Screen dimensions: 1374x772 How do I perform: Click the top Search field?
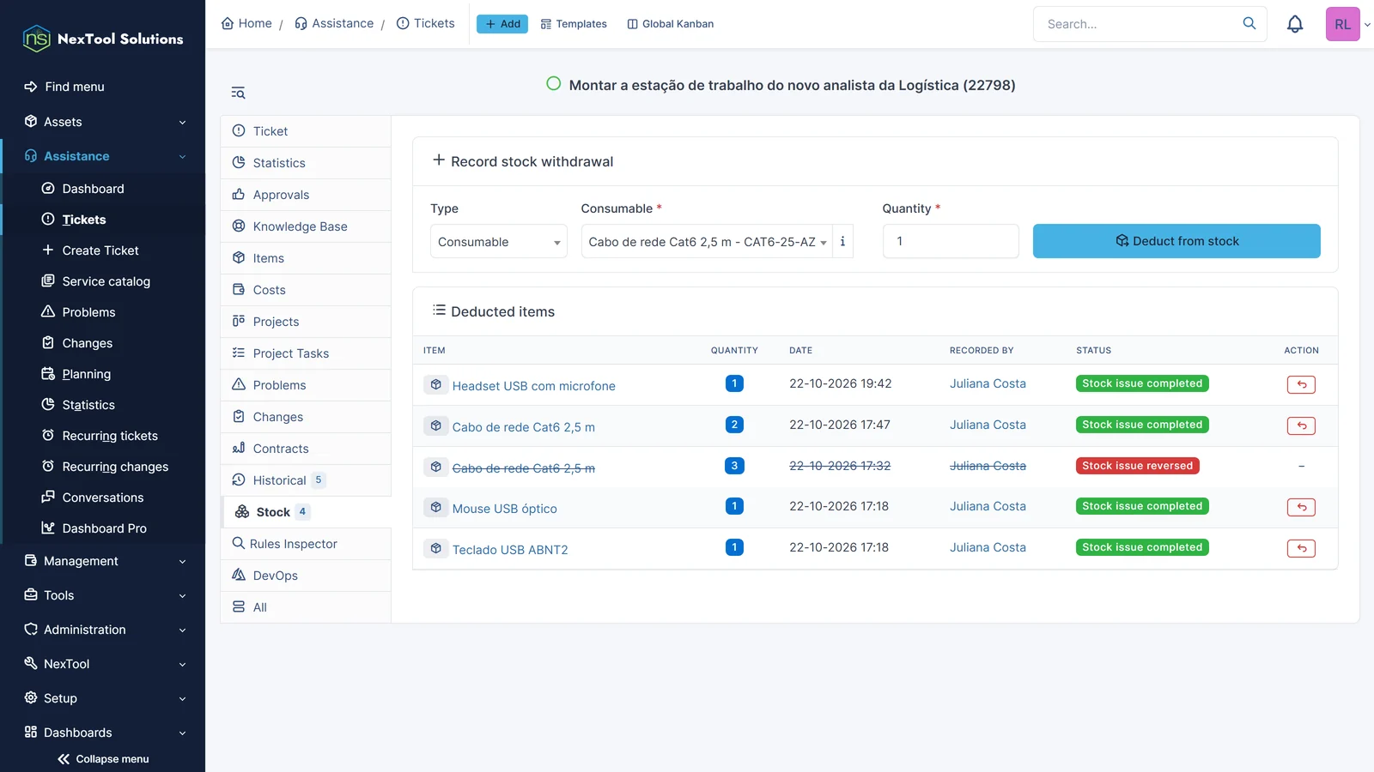point(1139,24)
